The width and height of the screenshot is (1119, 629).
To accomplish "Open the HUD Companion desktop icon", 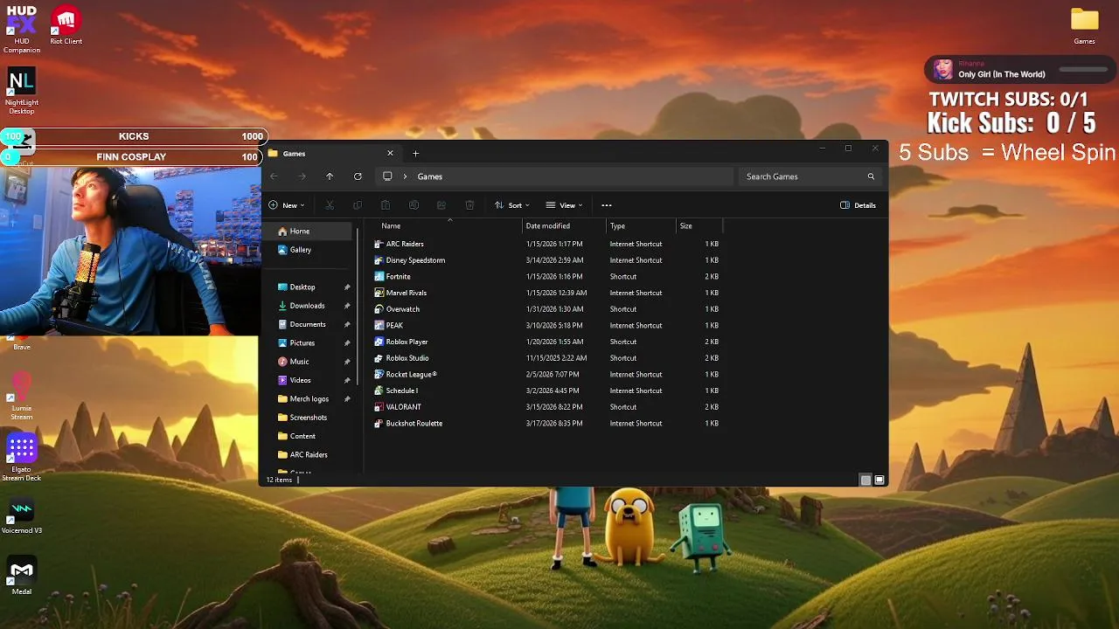I will click(x=21, y=29).
